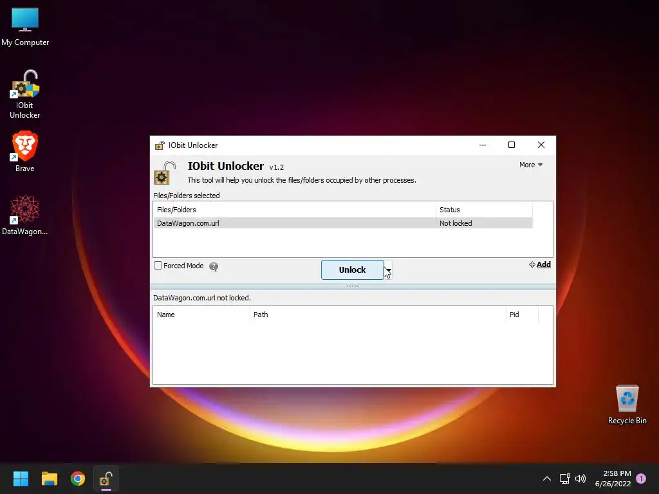Image resolution: width=659 pixels, height=494 pixels.
Task: Open My Computer desktop icon
Action: (x=25, y=27)
